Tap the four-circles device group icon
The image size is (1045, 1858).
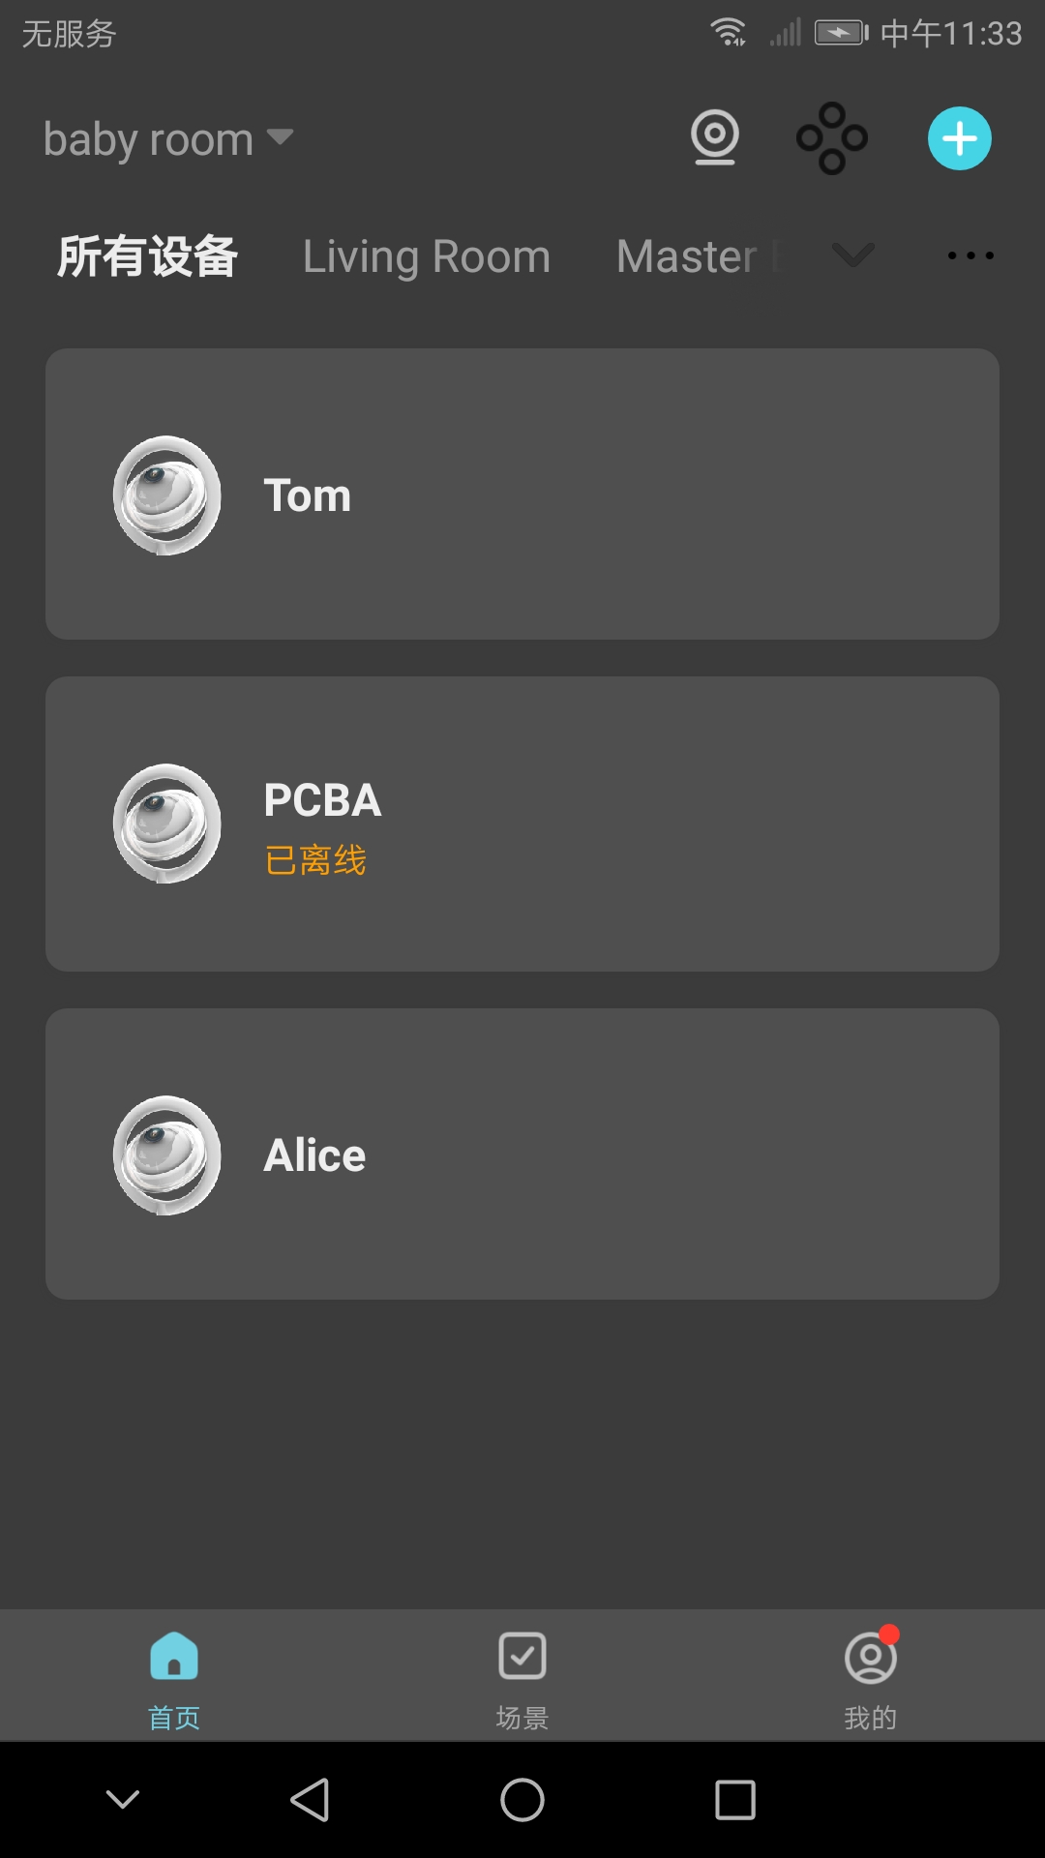click(x=831, y=138)
